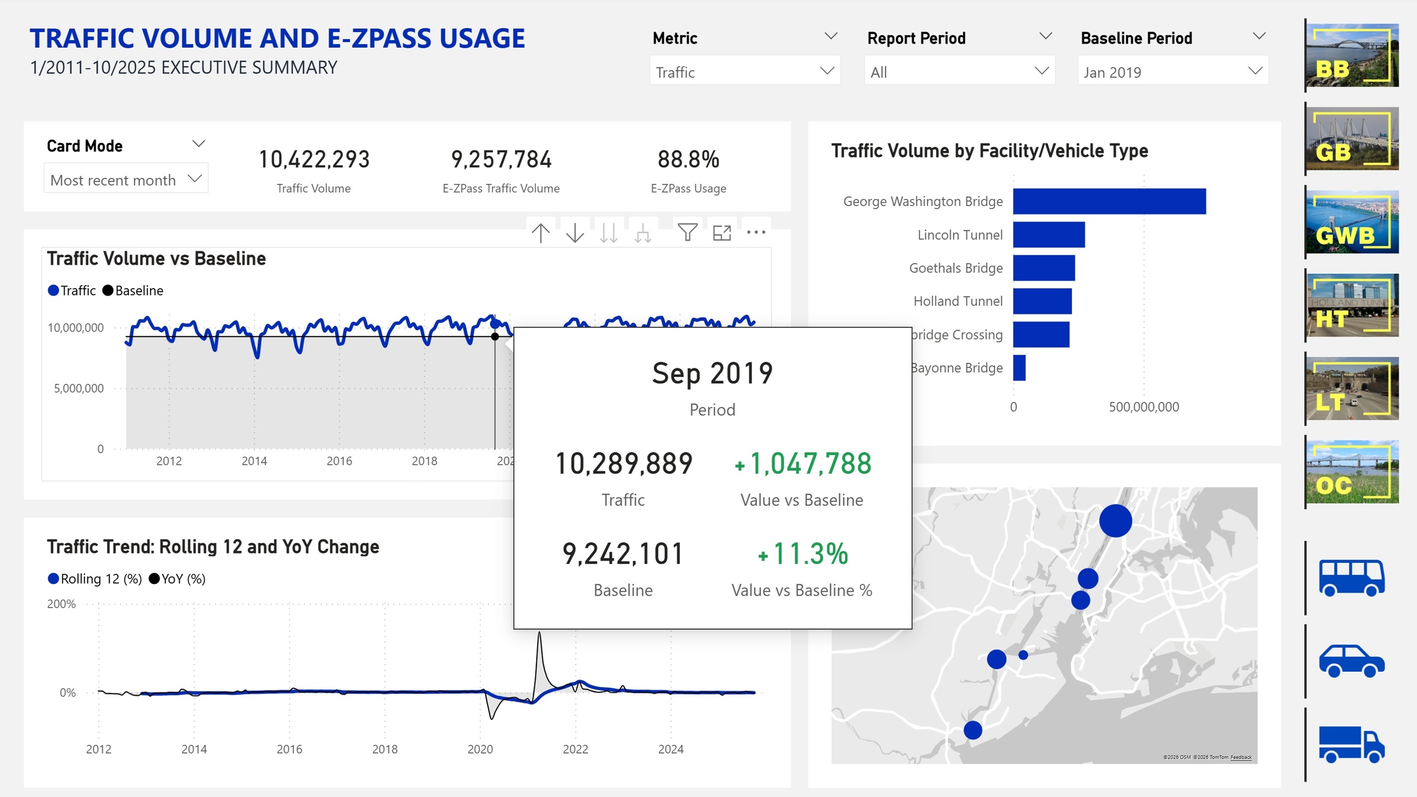Click the Lincoln Tunnel bar

1049,235
